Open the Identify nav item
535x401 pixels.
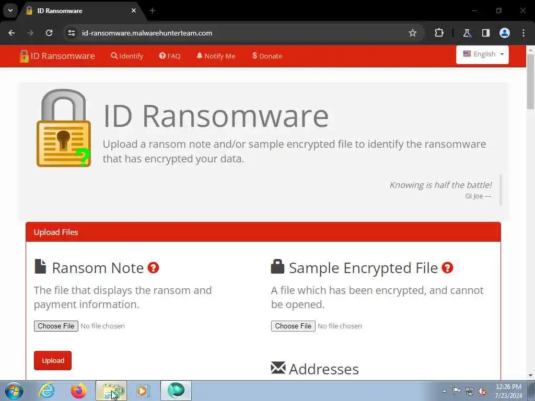click(x=127, y=56)
